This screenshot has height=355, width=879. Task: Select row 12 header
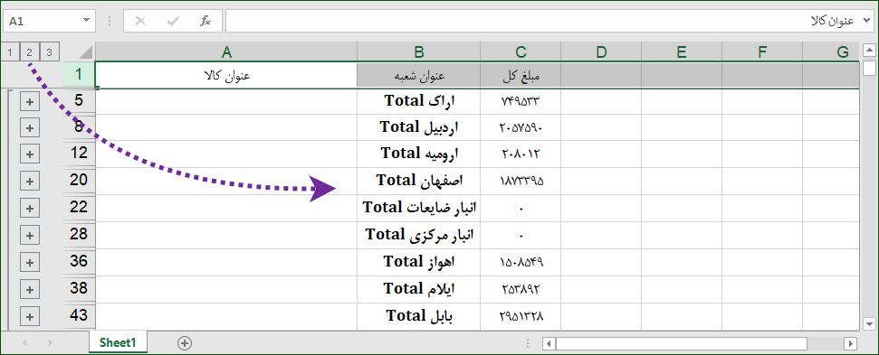pos(79,152)
